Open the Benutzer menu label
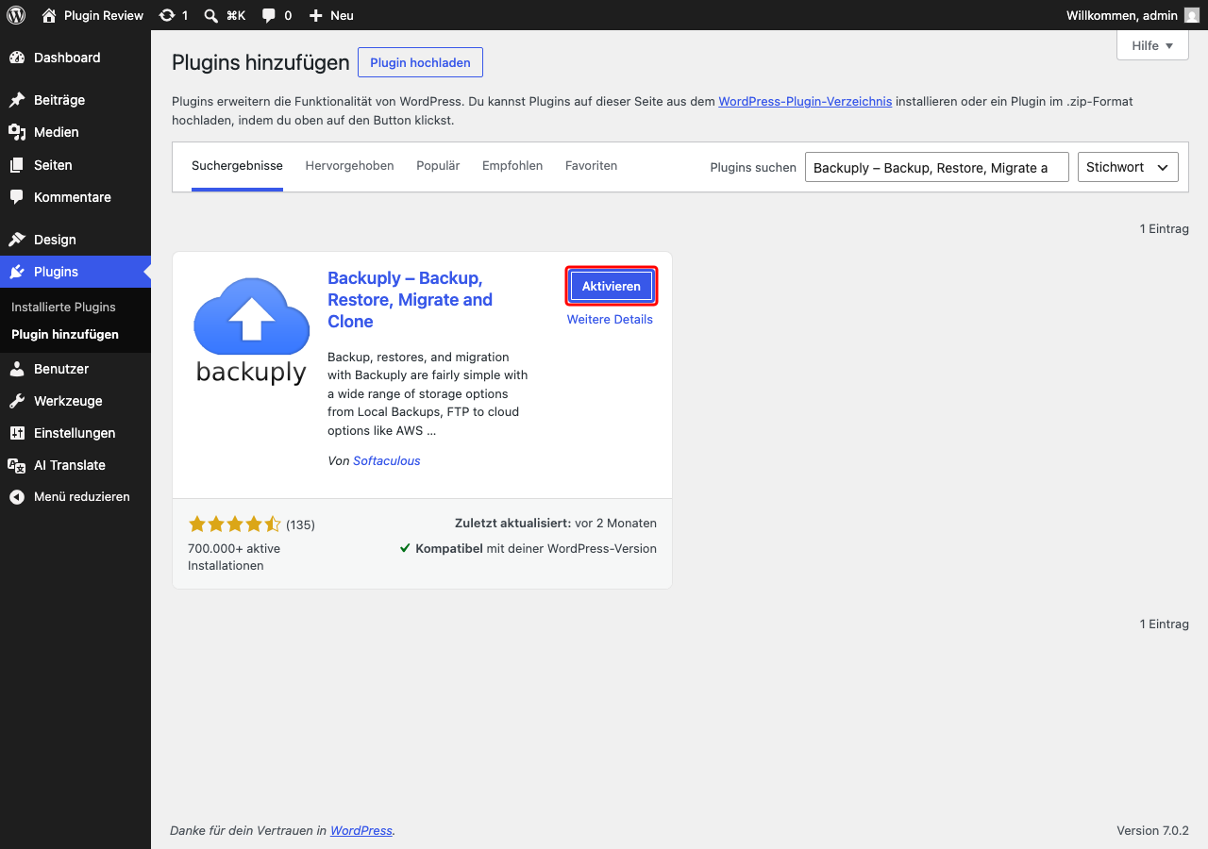Image resolution: width=1208 pixels, height=849 pixels. tap(61, 369)
